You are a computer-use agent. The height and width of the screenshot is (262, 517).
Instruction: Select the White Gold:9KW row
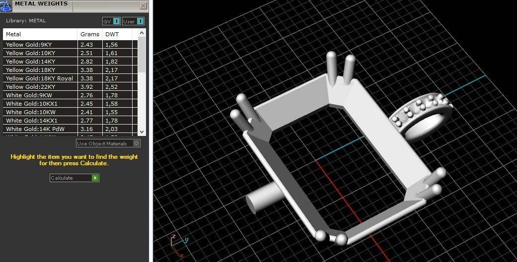coord(70,95)
